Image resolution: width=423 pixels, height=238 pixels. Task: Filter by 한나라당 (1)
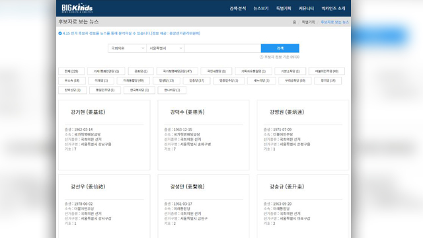click(x=172, y=90)
